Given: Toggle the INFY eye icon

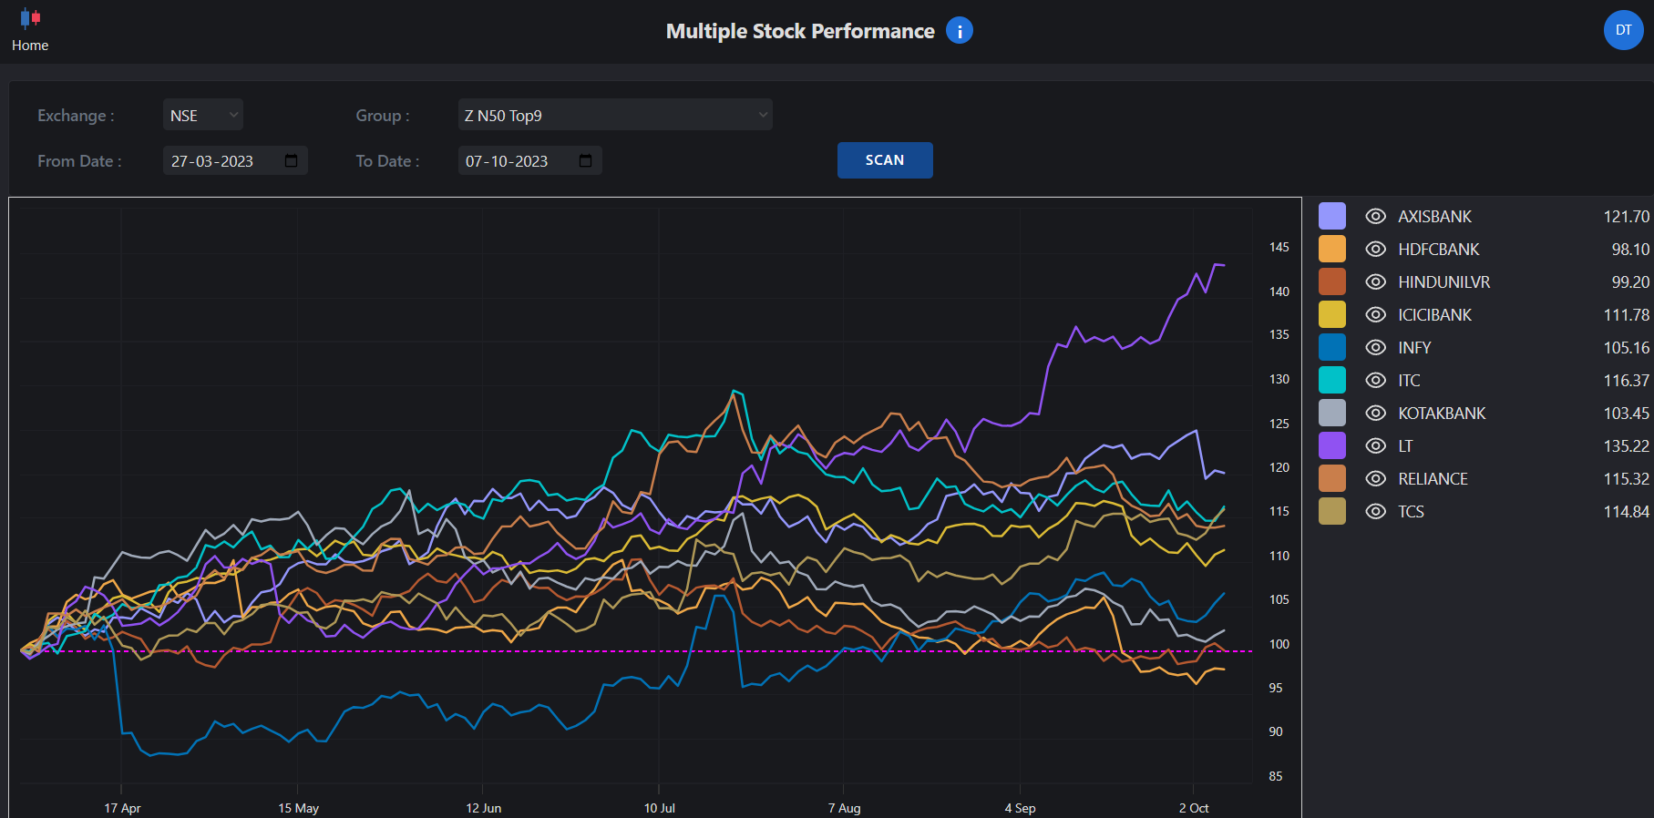Looking at the screenshot, I should coord(1375,348).
